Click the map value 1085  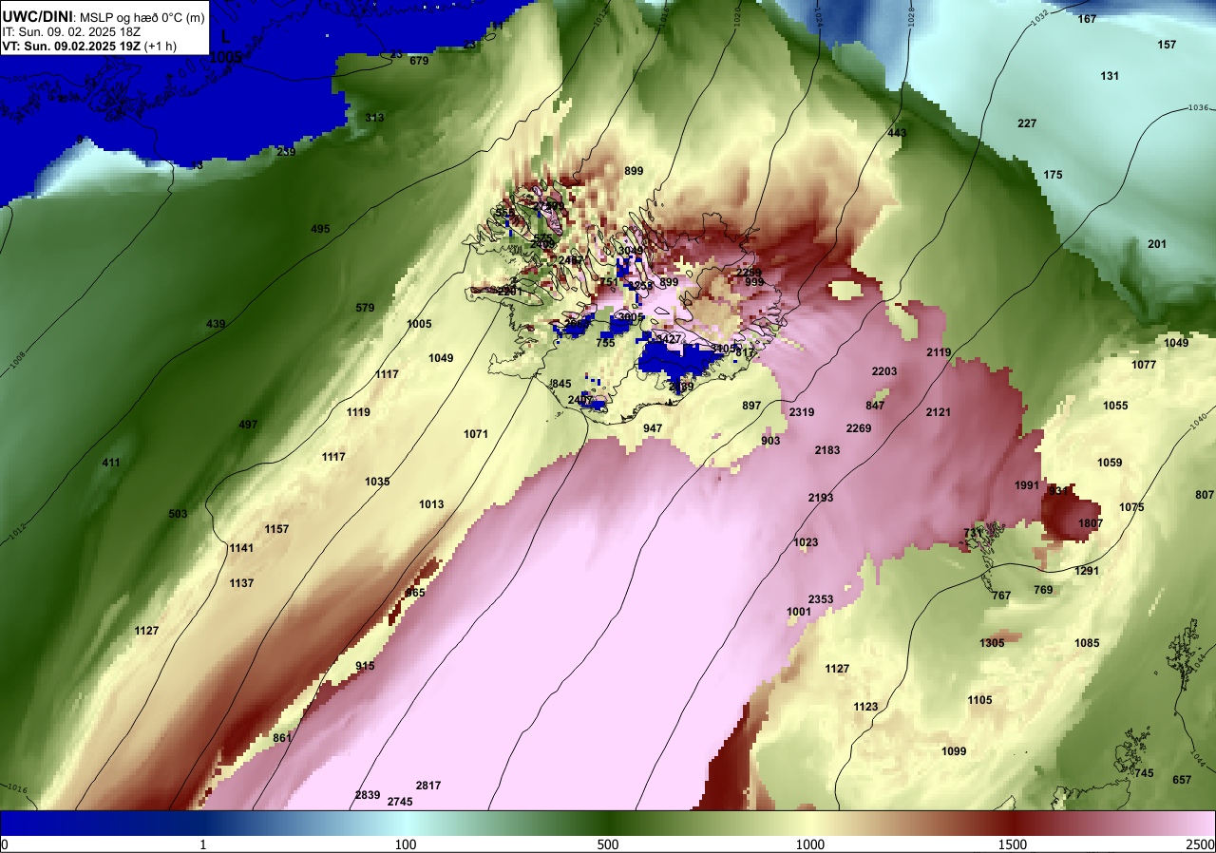pos(1087,643)
